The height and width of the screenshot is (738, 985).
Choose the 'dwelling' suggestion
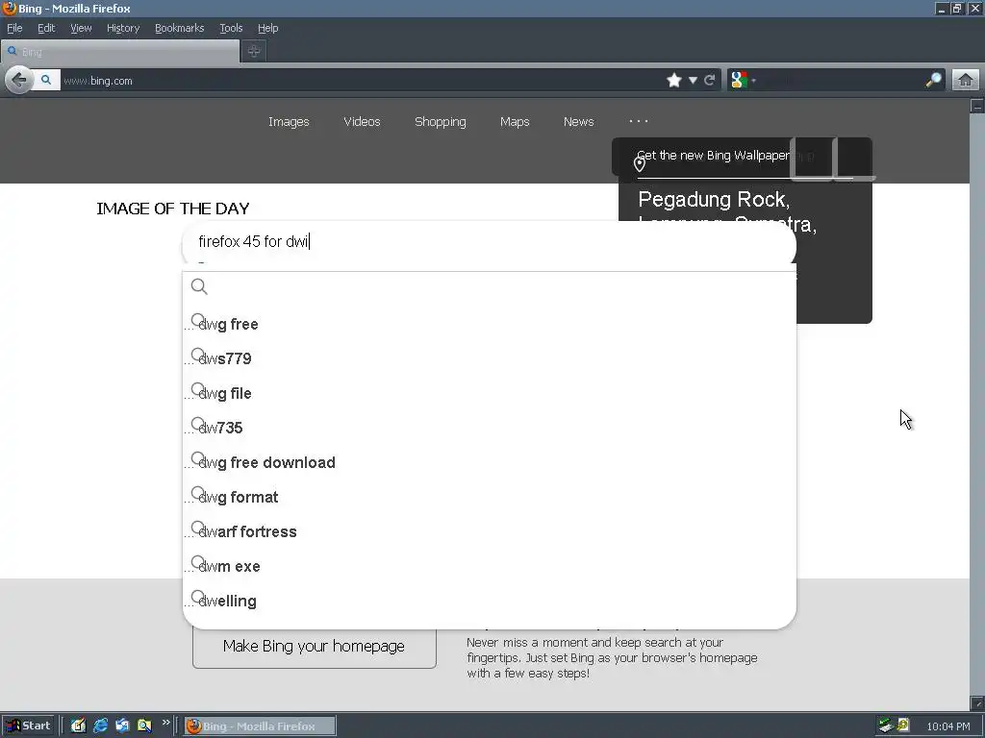(x=489, y=601)
